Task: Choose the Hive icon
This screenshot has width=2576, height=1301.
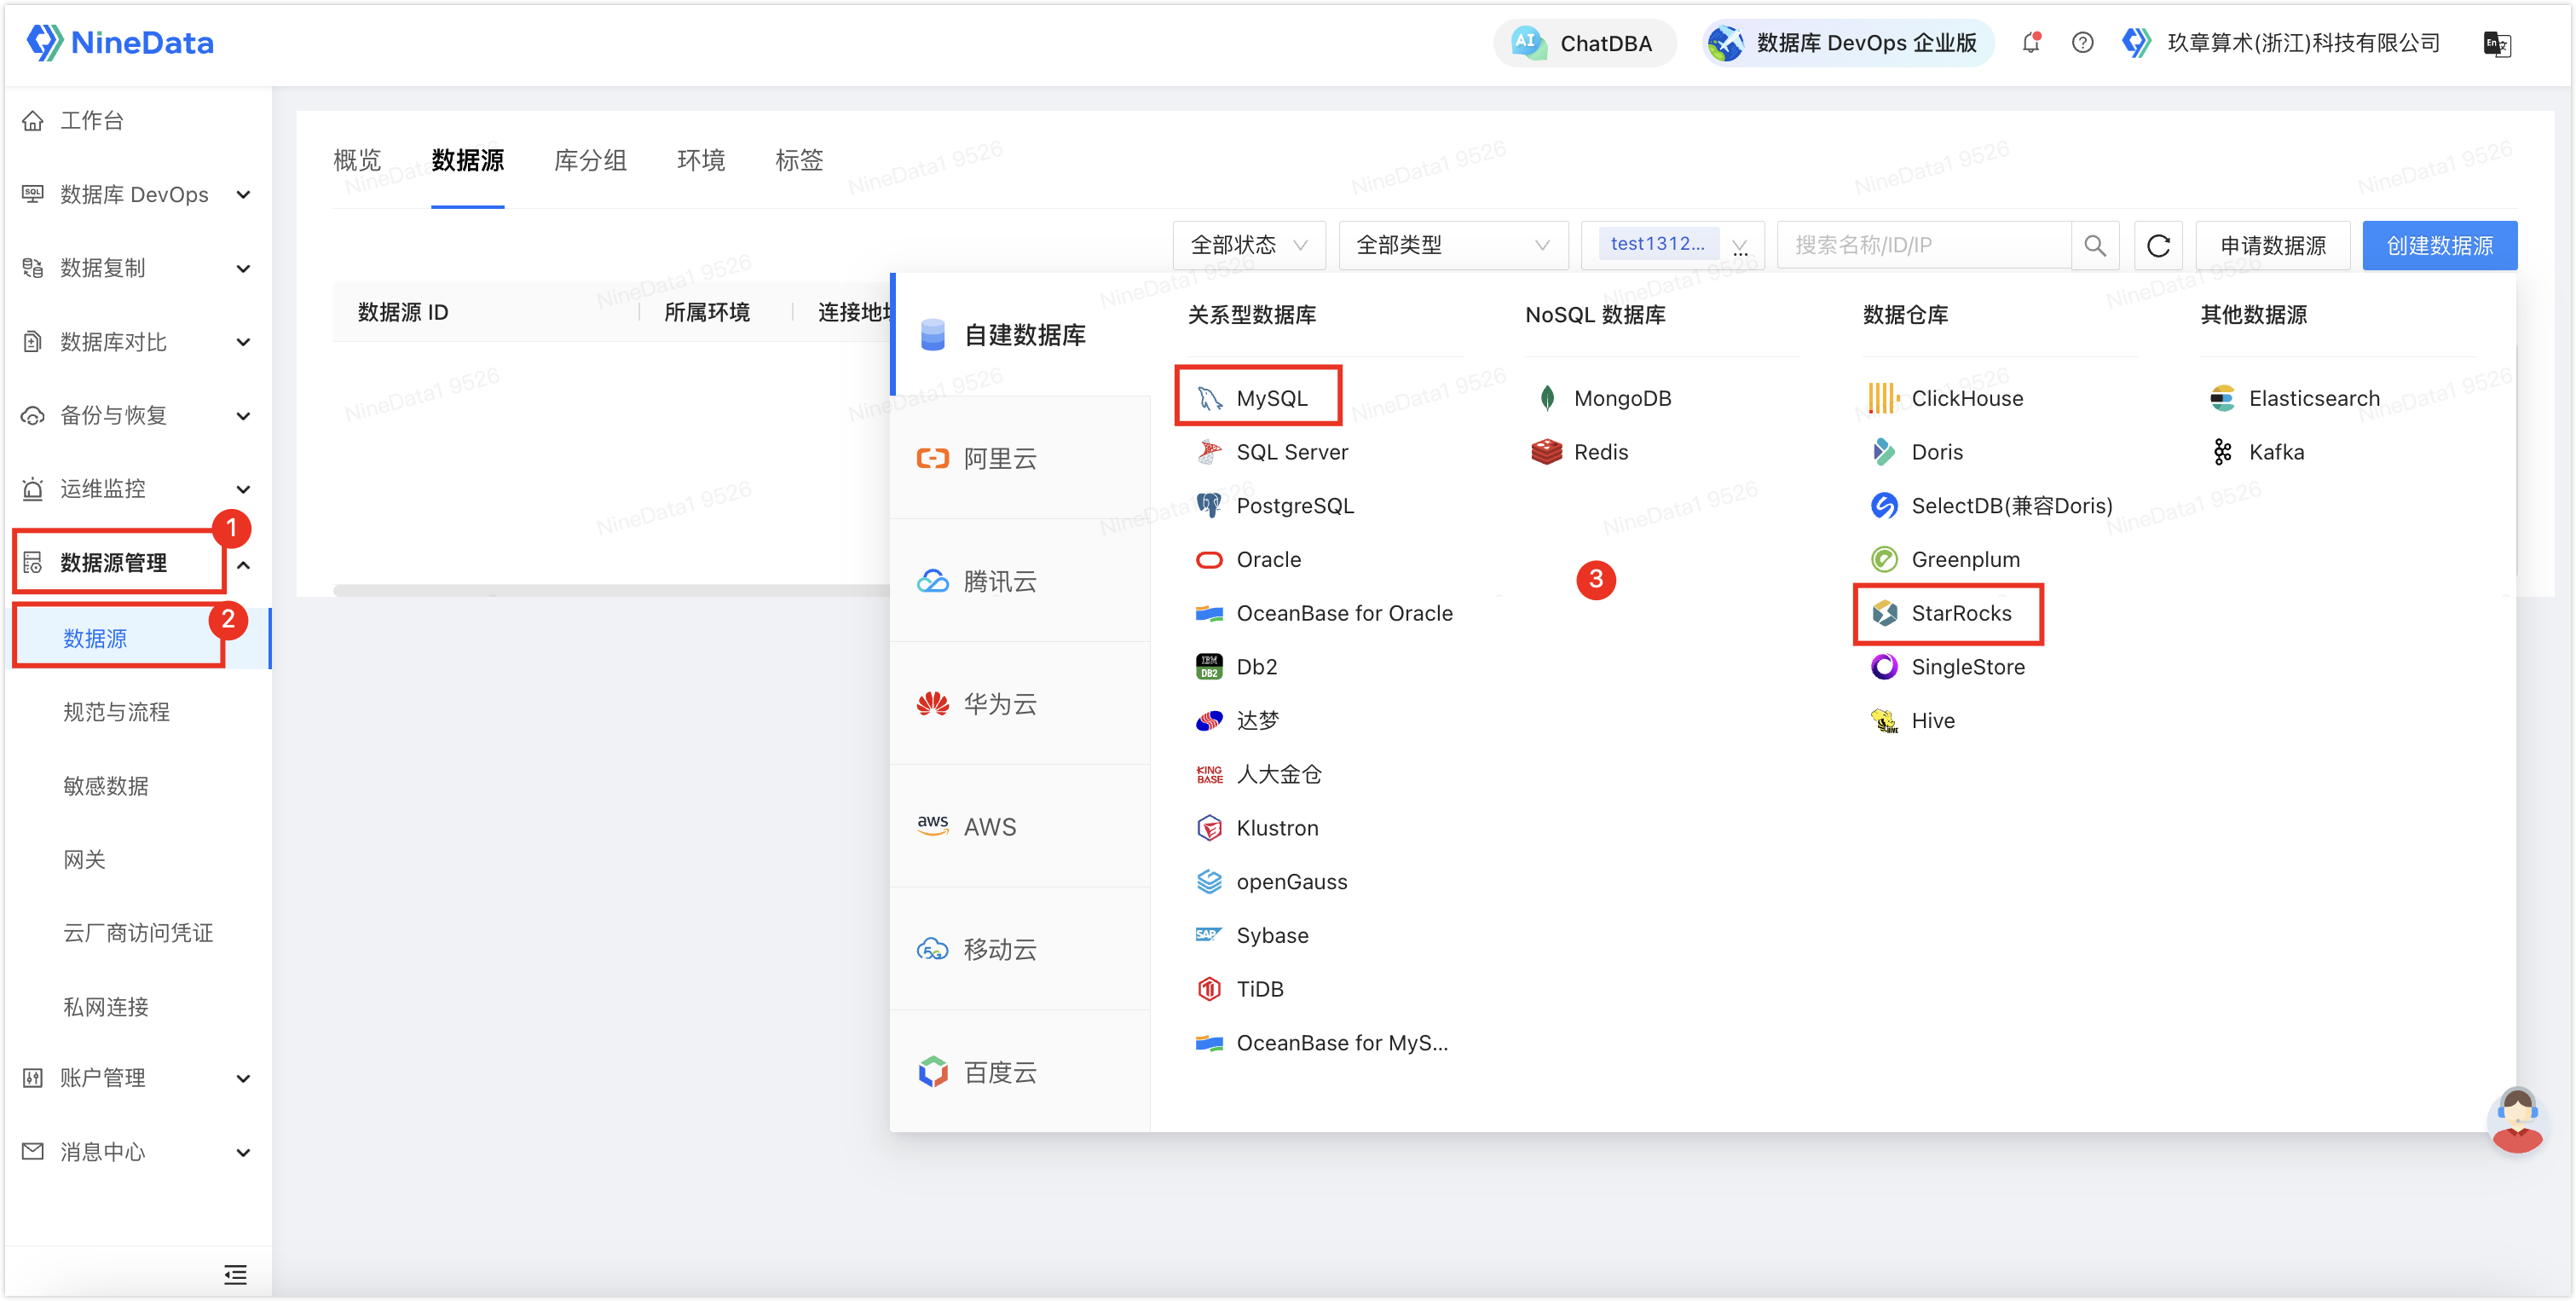Action: pyautogui.click(x=1884, y=721)
